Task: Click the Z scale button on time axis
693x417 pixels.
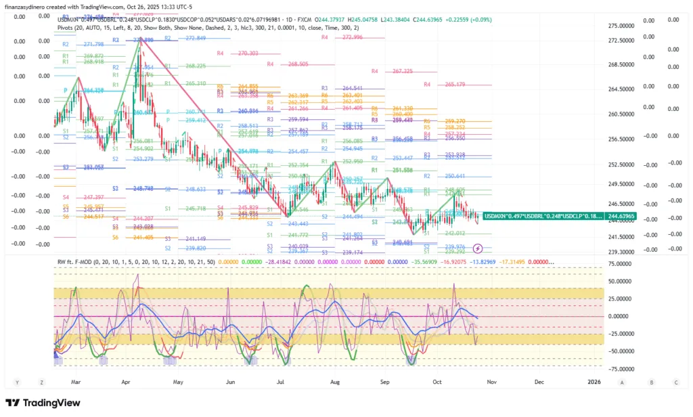Action: click(x=42, y=382)
